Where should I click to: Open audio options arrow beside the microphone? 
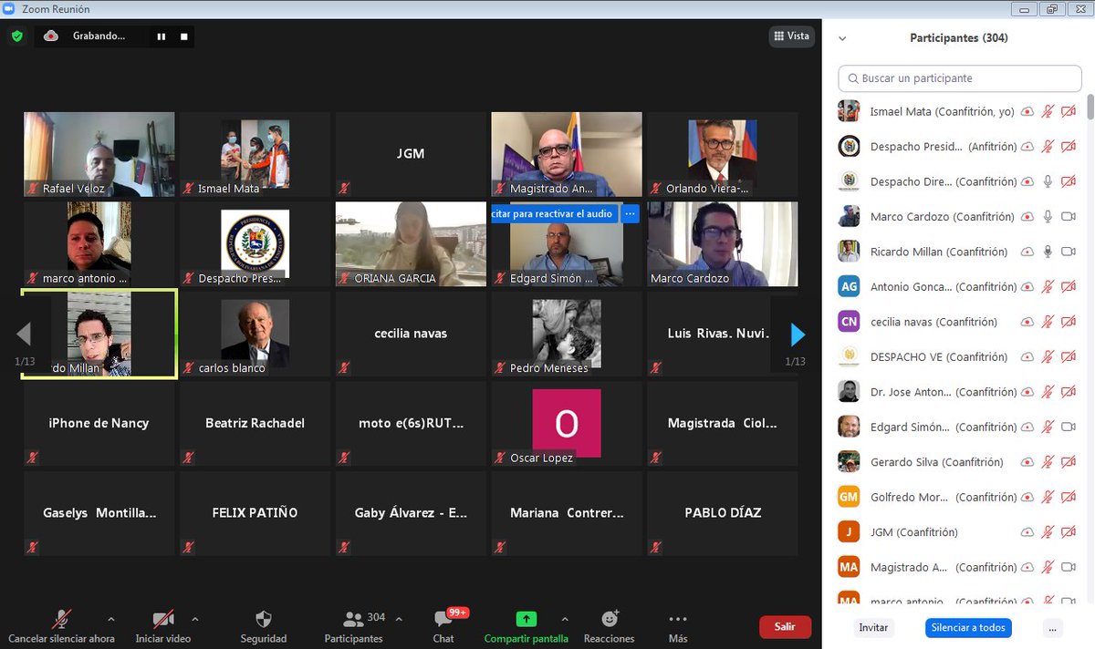111,619
